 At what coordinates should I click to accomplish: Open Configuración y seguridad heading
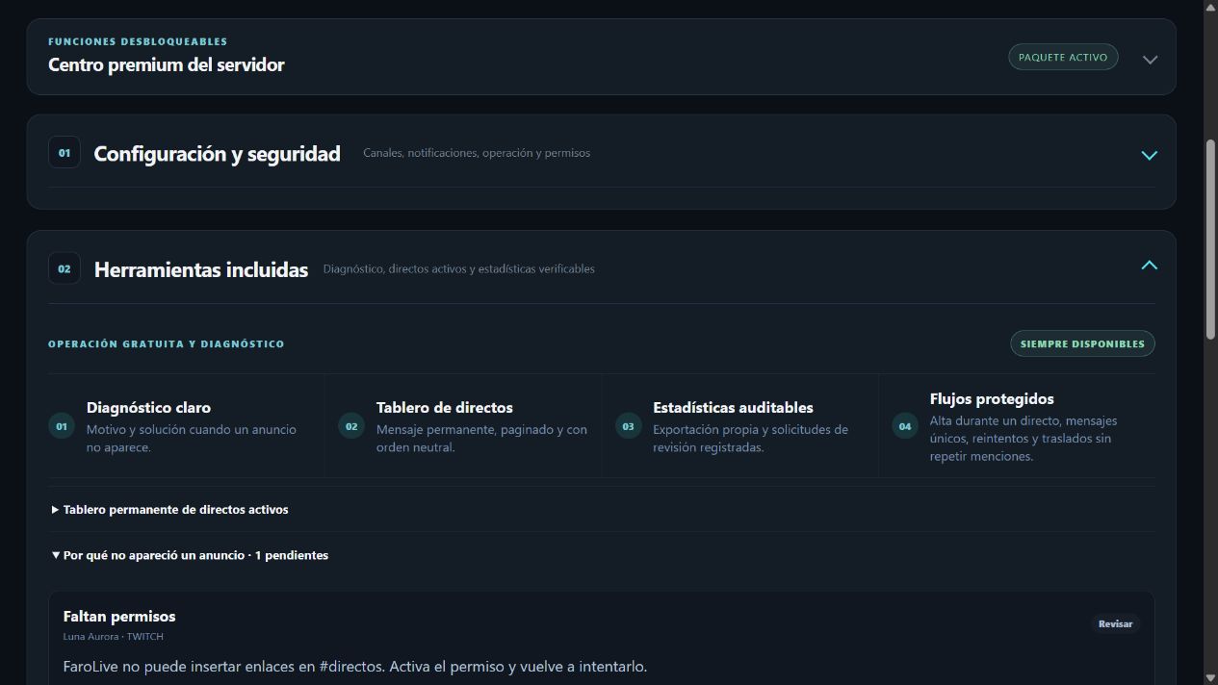point(217,154)
